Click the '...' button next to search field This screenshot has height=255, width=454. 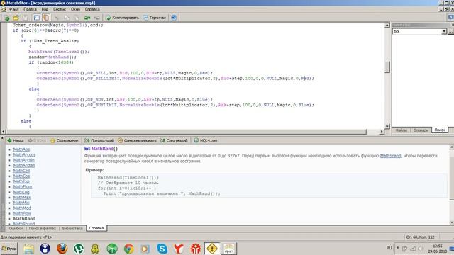[451, 31]
